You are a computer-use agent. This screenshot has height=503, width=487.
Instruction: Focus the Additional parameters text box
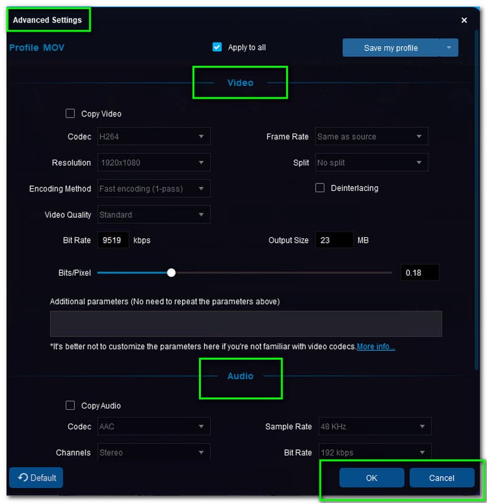pos(245,324)
